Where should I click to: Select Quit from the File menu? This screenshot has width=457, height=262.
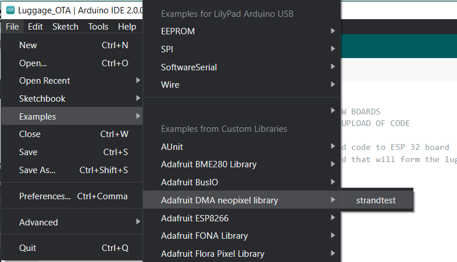[x=72, y=248]
